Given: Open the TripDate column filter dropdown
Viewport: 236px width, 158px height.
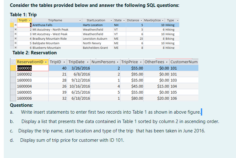Looking at the screenshot, I should pyautogui.click(x=87, y=62).
